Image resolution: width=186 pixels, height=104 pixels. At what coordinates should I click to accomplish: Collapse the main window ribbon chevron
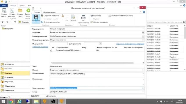pyautogui.click(x=181, y=5)
